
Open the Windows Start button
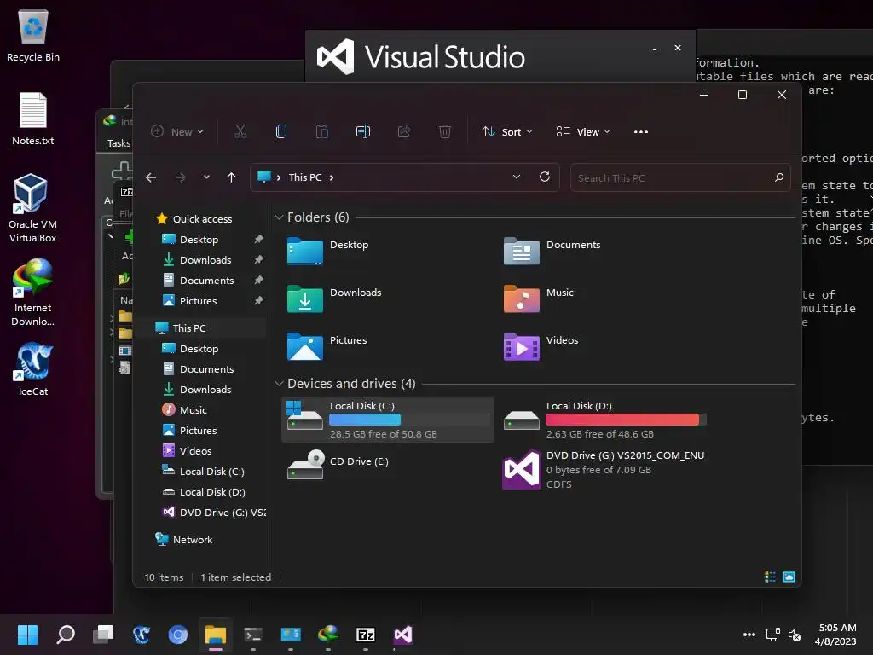27,635
